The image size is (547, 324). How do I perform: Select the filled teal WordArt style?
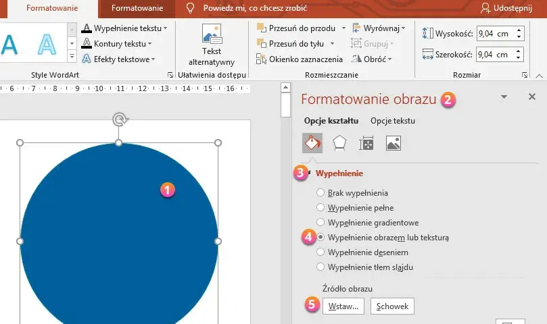9,45
